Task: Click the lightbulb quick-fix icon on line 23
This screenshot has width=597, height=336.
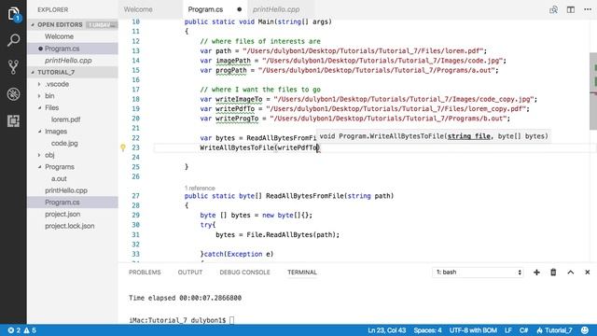Action: coord(123,147)
